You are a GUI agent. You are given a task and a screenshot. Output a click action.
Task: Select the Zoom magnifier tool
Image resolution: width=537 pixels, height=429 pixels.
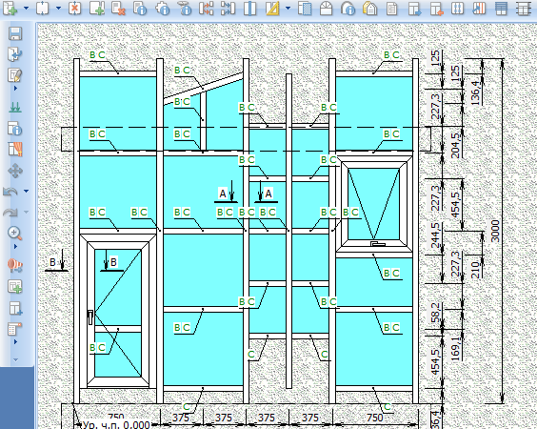tap(14, 233)
